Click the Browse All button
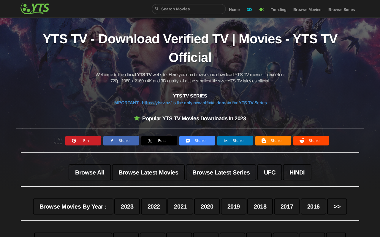This screenshot has width=380, height=237. pyautogui.click(x=90, y=172)
